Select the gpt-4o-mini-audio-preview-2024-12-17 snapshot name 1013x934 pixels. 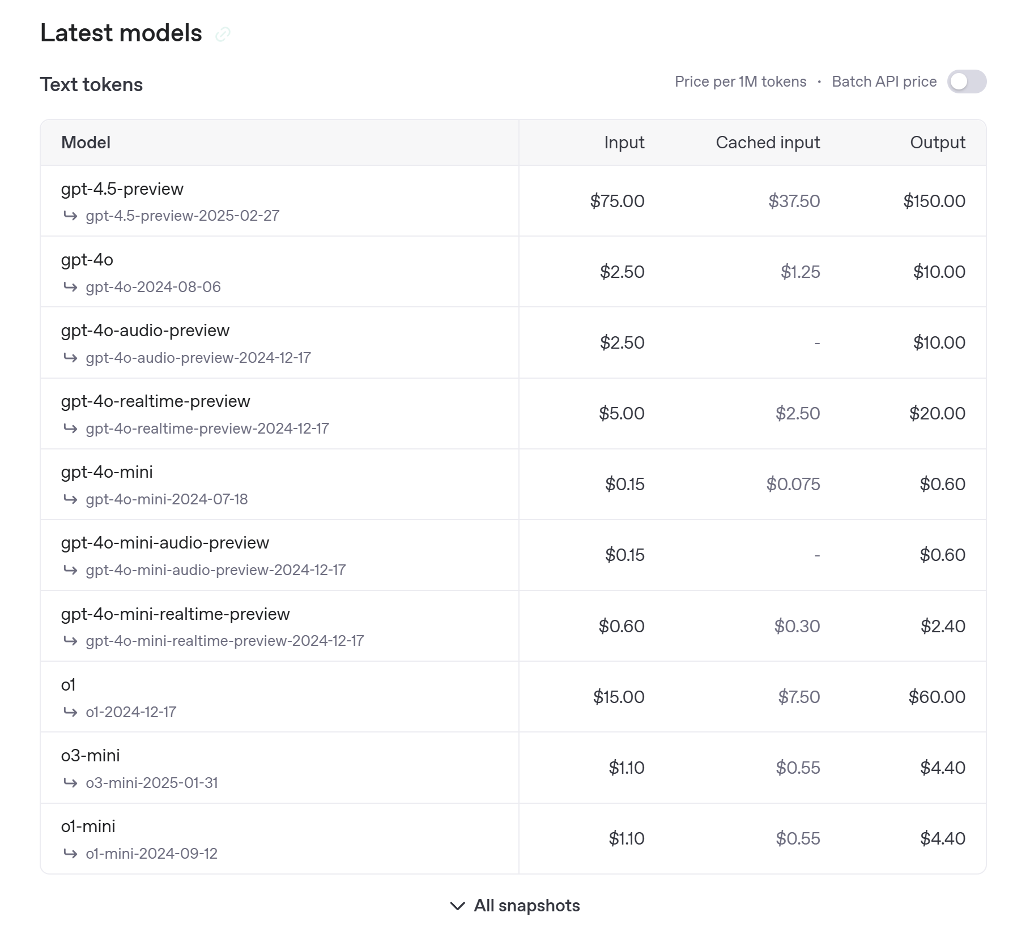[216, 570]
